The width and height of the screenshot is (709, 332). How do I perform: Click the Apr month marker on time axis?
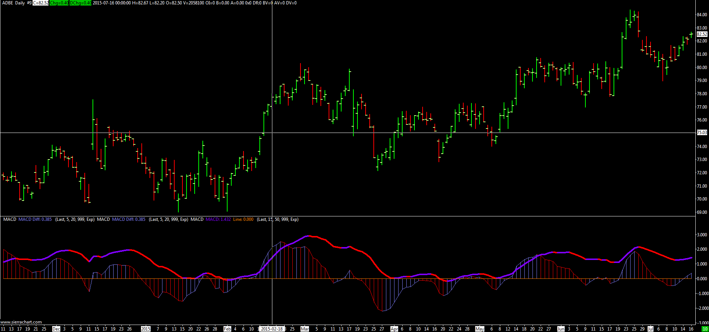394,329
